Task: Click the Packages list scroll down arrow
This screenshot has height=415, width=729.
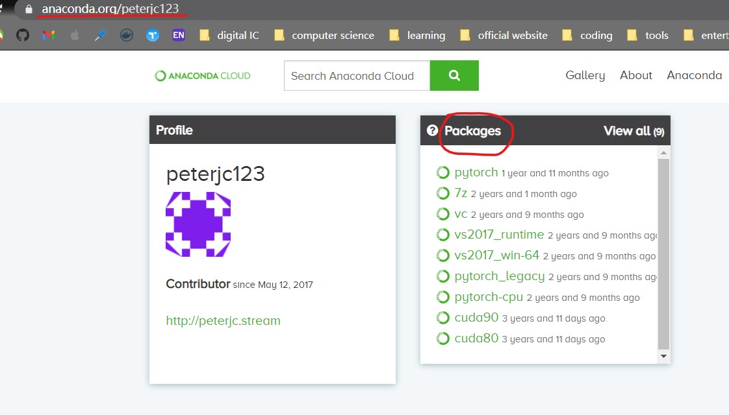Action: pyautogui.click(x=663, y=356)
